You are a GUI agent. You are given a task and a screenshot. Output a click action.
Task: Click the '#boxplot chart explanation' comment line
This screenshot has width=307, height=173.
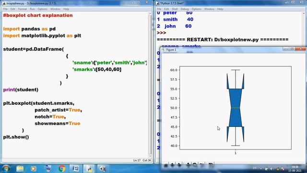(38, 15)
